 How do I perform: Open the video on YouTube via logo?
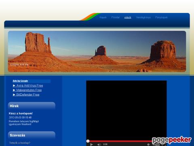point(156,144)
